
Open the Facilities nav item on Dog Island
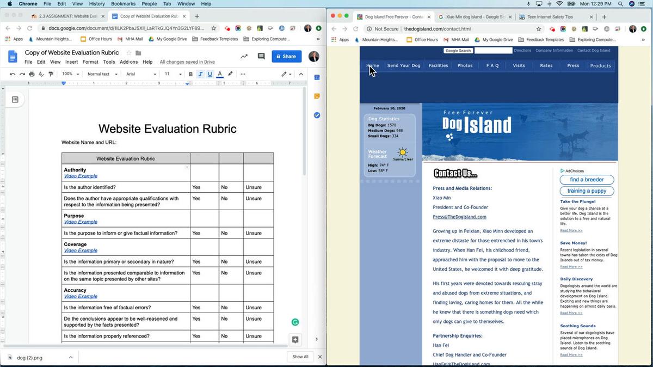pos(438,65)
